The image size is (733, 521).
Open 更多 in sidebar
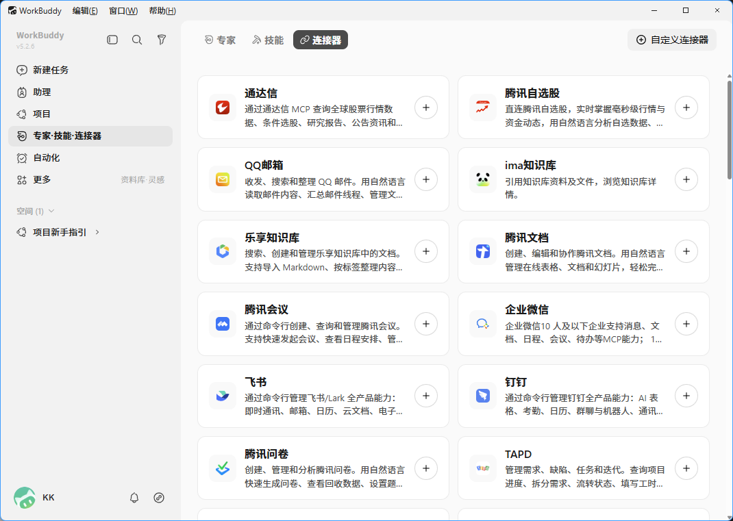(90, 180)
